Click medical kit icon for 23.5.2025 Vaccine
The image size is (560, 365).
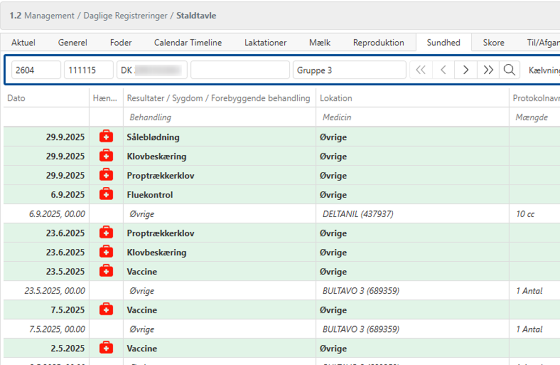(106, 272)
